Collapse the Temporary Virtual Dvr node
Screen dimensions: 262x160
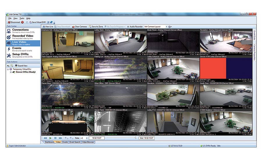tap(8, 69)
